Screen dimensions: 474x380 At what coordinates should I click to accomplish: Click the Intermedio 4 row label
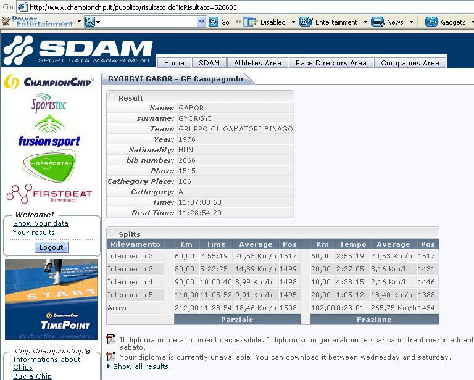(x=130, y=282)
